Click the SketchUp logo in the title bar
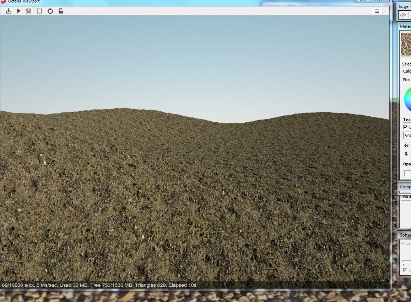The height and width of the screenshot is (302, 411). (x=3, y=1)
